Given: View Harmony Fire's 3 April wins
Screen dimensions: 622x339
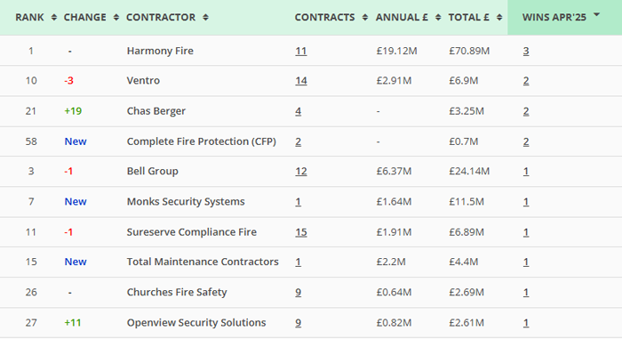Looking at the screenshot, I should 526,52.
